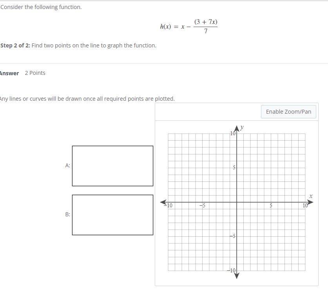Plot a point at the graph origin

coord(237,203)
